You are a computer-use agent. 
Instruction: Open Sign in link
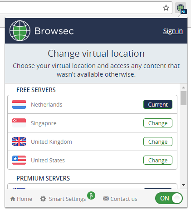pyautogui.click(x=173, y=31)
